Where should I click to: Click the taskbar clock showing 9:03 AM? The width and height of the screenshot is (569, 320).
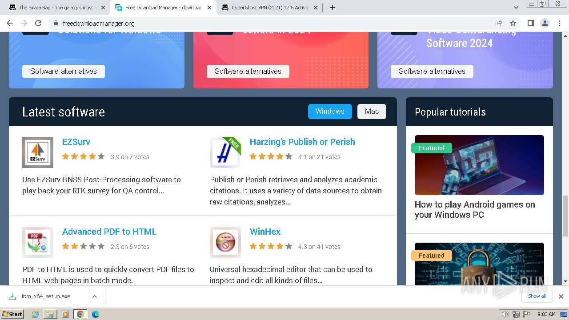(x=546, y=314)
